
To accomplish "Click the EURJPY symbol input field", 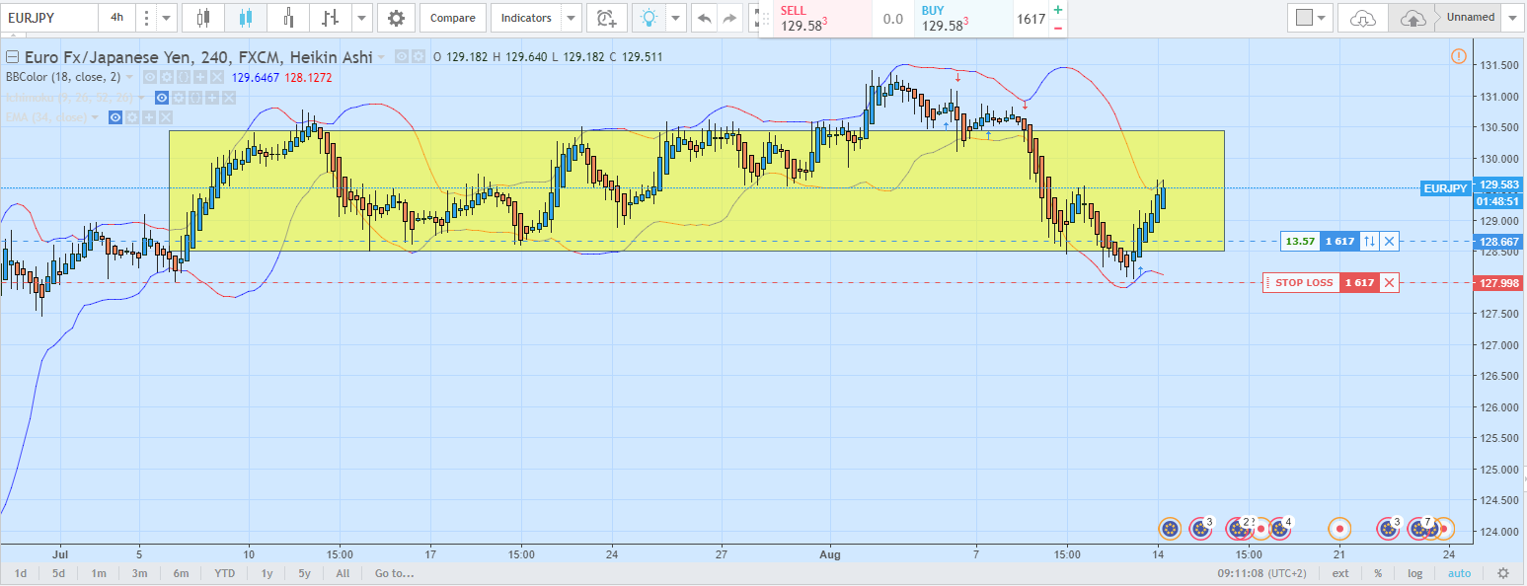I will pyautogui.click(x=49, y=18).
